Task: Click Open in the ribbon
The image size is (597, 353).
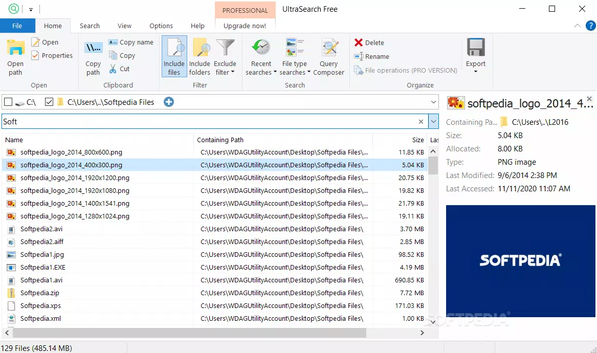Action: pyautogui.click(x=45, y=42)
